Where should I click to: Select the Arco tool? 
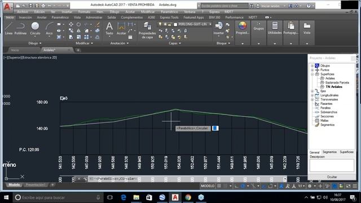coord(49,29)
